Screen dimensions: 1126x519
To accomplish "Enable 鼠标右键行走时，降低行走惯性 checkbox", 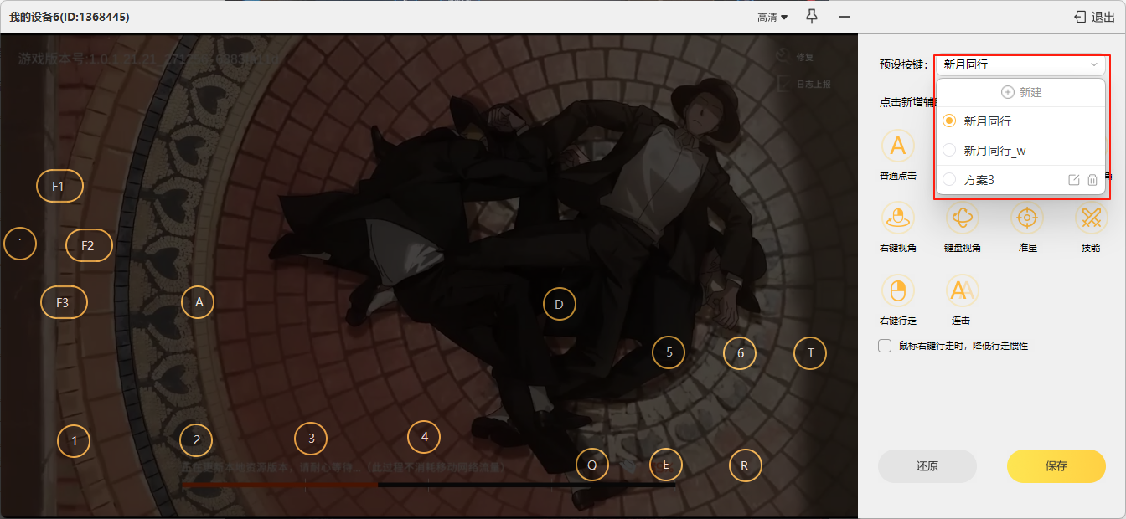I will pyautogui.click(x=885, y=346).
